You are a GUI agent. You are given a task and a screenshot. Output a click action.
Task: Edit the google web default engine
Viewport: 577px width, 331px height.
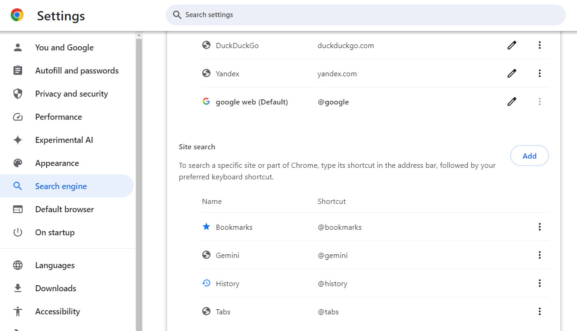tap(511, 102)
